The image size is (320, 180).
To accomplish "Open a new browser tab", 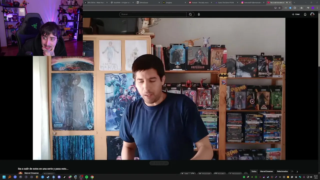I will pos(294,2).
